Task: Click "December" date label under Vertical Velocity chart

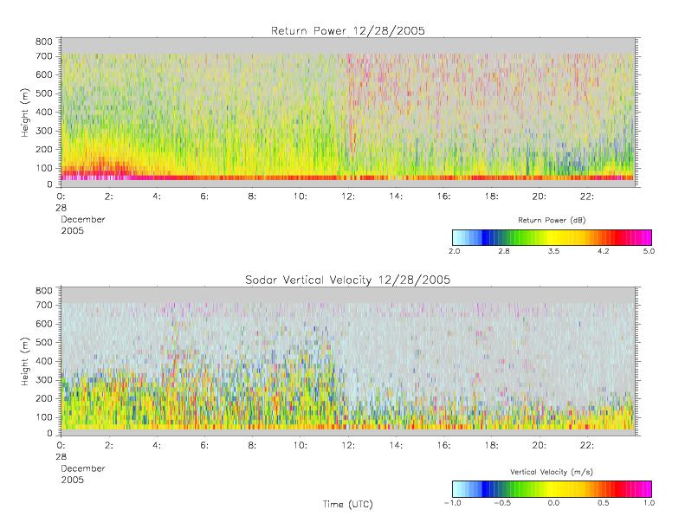Action: [x=83, y=468]
